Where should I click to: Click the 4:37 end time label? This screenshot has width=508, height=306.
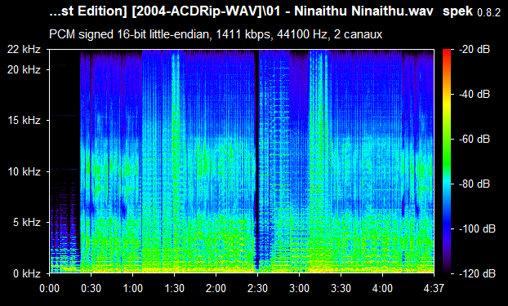[434, 288]
